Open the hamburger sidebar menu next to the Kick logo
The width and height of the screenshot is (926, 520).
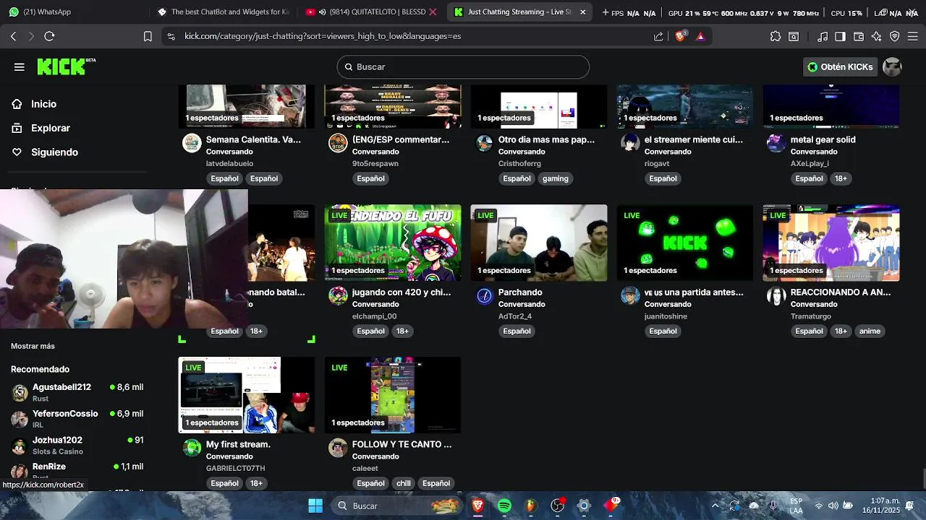coord(20,67)
